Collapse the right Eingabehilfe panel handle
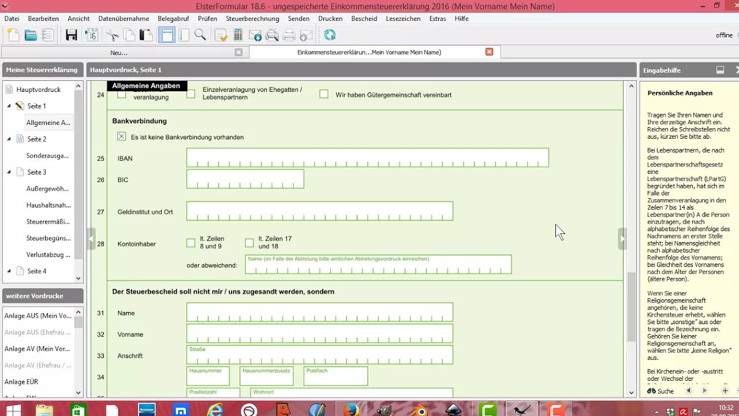 [x=622, y=239]
